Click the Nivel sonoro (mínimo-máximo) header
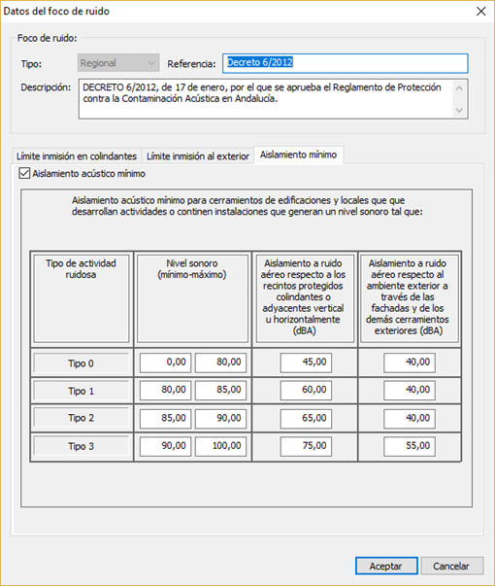Image resolution: width=495 pixels, height=586 pixels. 192,298
